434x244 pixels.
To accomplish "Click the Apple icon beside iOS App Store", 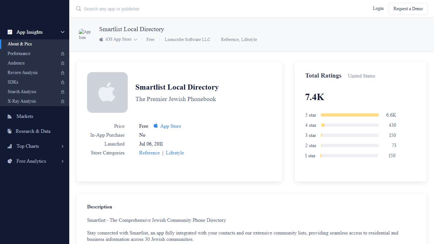I will coord(101,39).
